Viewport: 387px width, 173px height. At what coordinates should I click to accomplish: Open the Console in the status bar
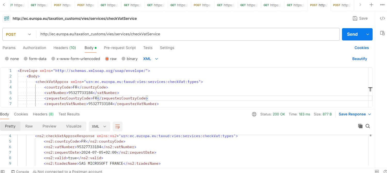[20, 171]
